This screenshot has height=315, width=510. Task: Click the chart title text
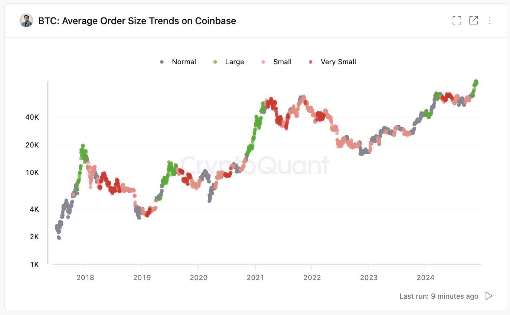coord(136,21)
